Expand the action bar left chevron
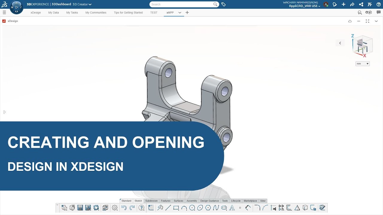The image size is (383, 215). (x=57, y=205)
